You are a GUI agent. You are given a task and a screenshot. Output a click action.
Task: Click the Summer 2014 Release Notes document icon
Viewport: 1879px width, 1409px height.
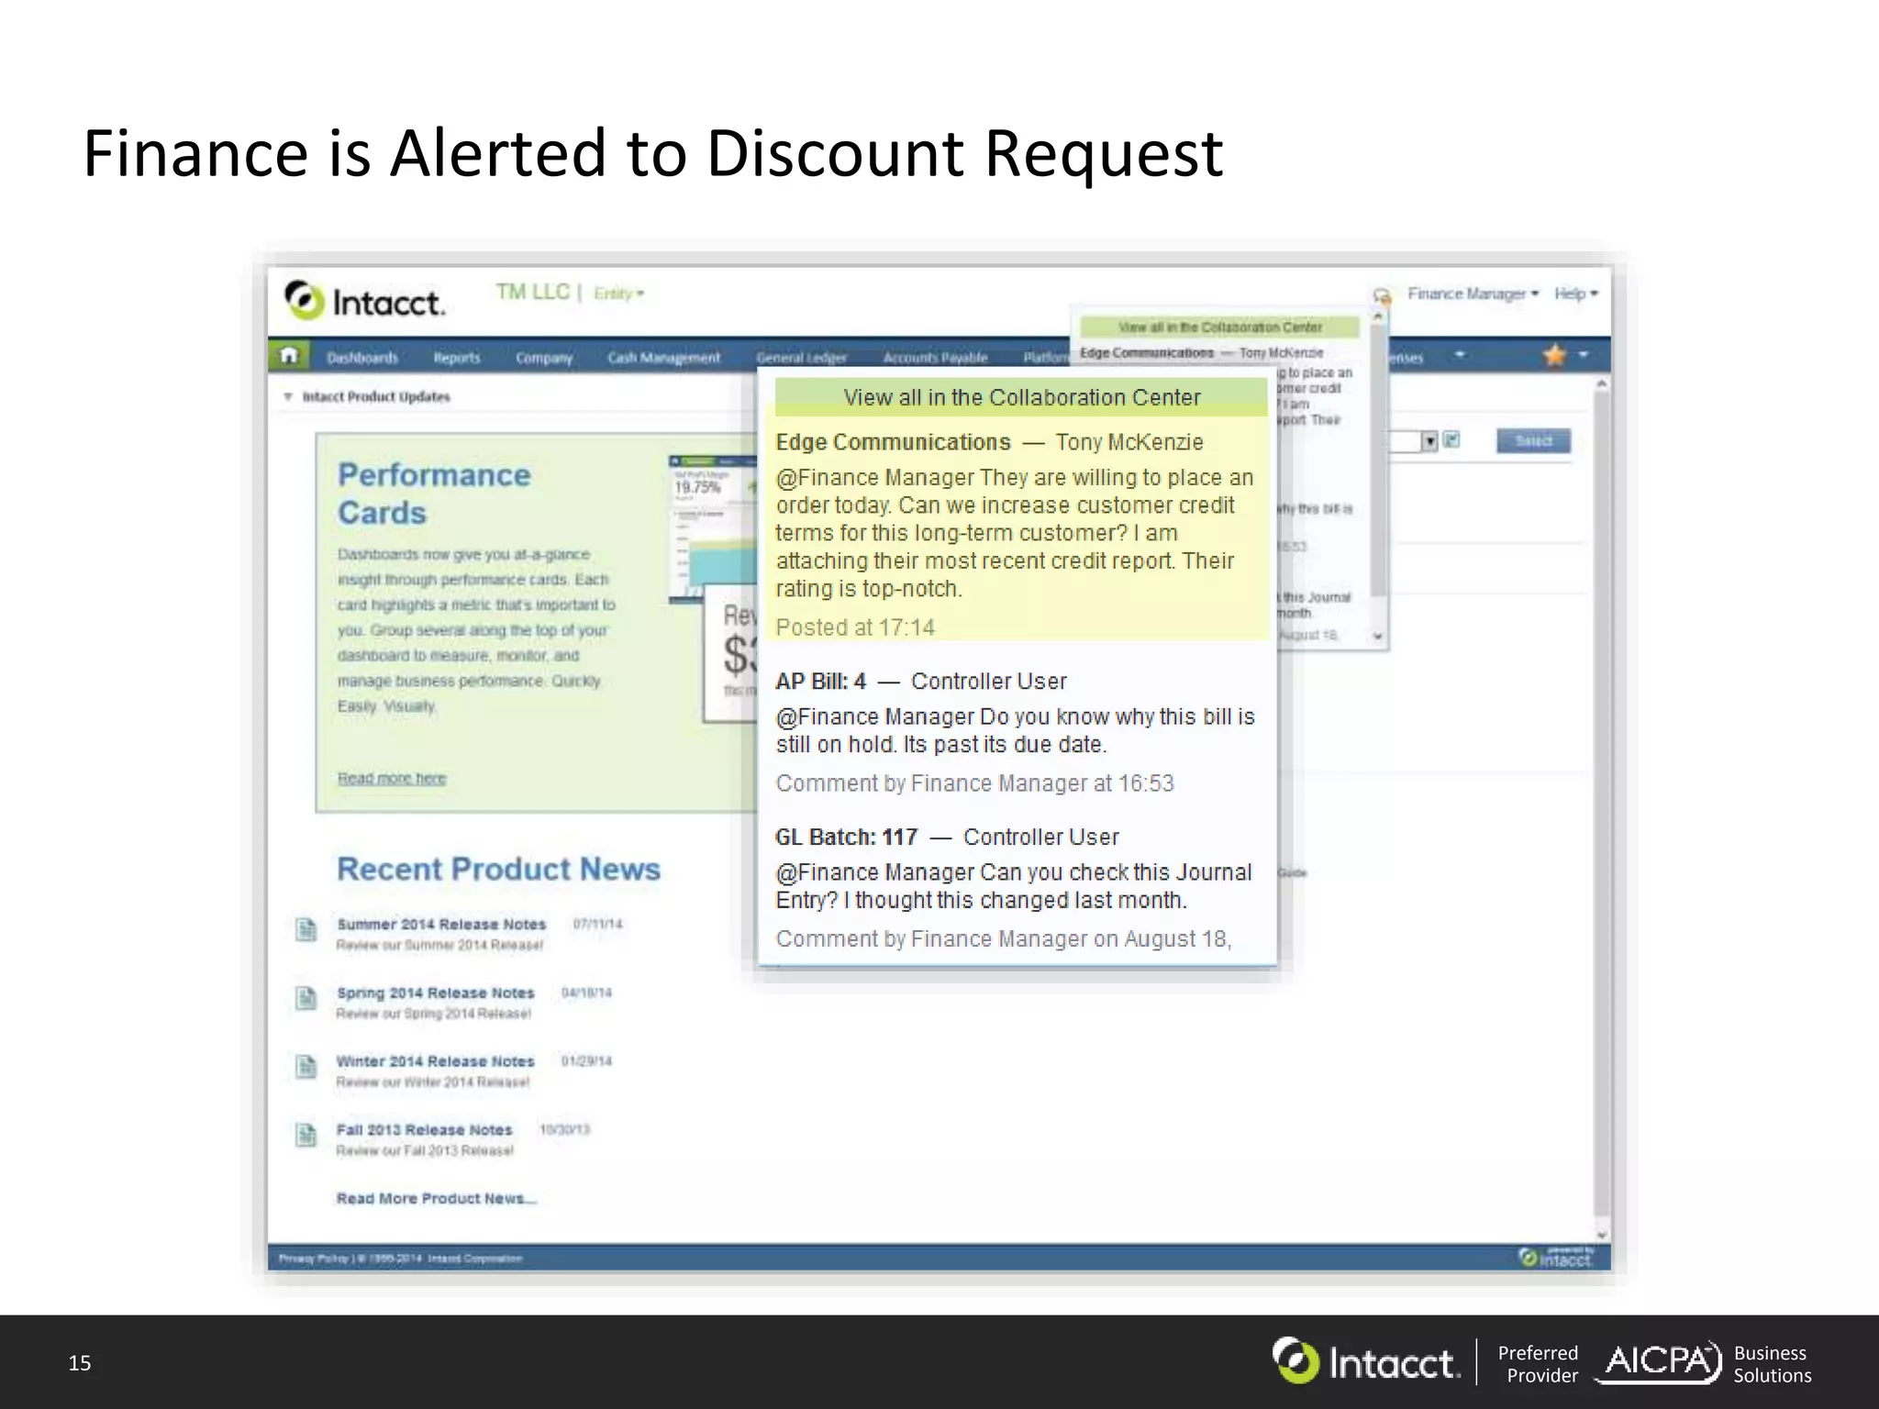point(306,929)
